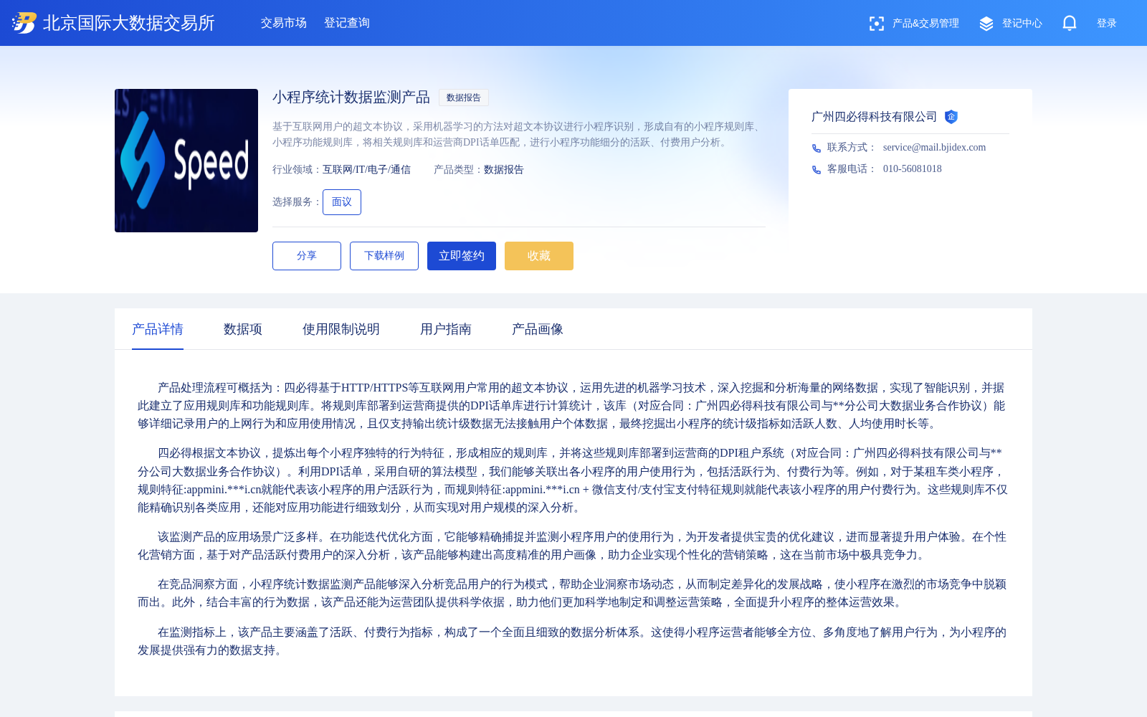Click the paragraph beginning 在监测指标上
The width and height of the screenshot is (1147, 717).
coord(573,642)
